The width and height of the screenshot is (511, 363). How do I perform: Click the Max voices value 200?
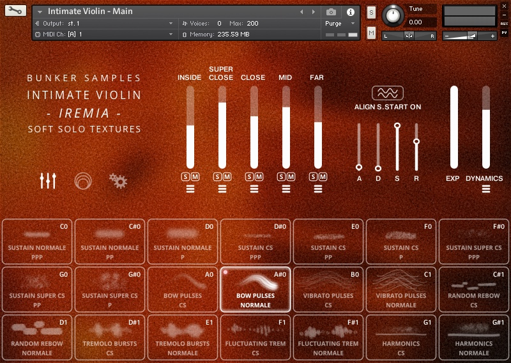click(x=252, y=24)
